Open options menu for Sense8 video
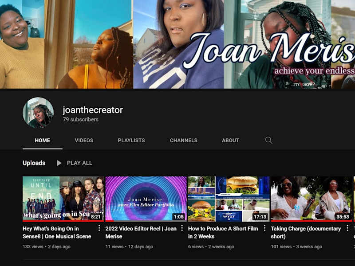The width and height of the screenshot is (355, 266). (99, 228)
